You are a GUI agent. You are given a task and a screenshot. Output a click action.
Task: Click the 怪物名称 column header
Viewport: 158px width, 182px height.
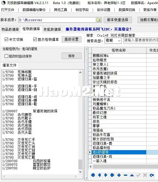click(119, 50)
